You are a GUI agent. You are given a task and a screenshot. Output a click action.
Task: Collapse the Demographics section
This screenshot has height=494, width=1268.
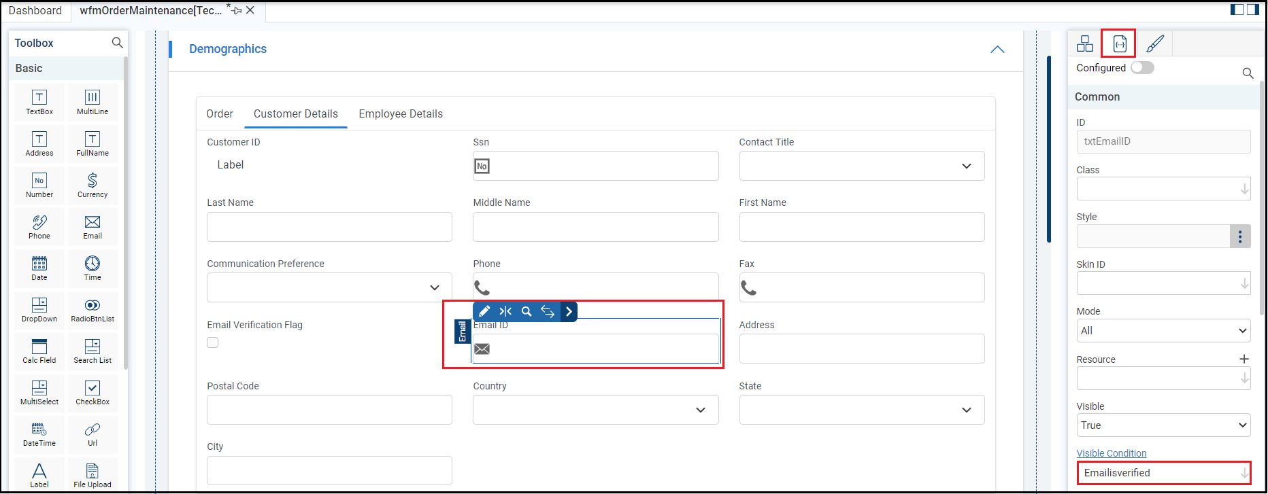[x=997, y=49]
